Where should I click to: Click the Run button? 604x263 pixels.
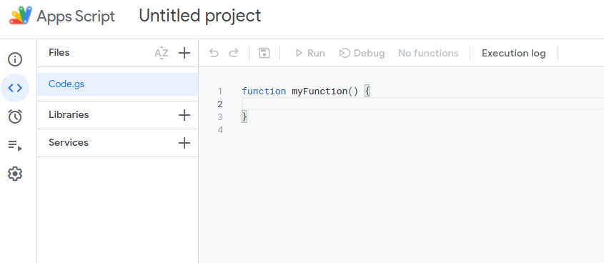click(310, 53)
